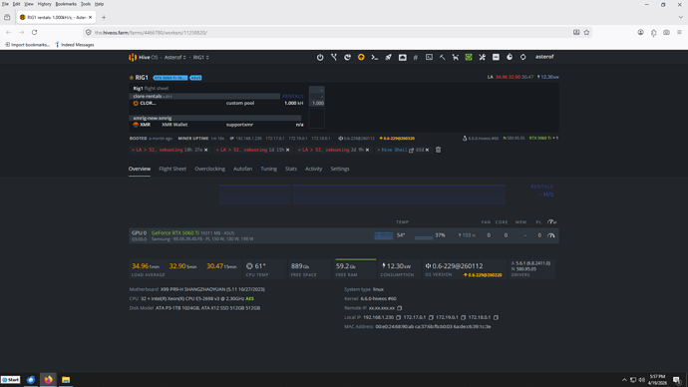
Task: Click the green highlighted toolbar icon
Action: (469, 57)
